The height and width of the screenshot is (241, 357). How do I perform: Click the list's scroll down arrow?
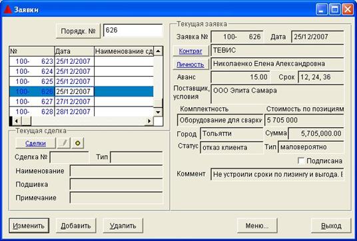(x=159, y=112)
